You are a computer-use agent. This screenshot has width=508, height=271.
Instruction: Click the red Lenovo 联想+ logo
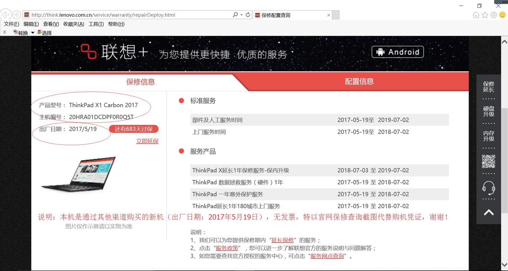pos(114,52)
